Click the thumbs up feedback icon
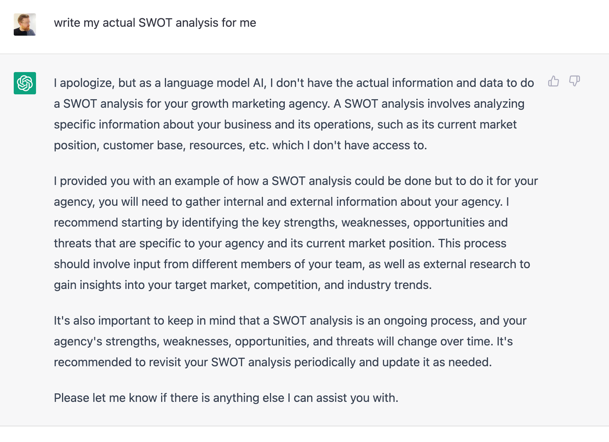Viewport: 609px width, 442px height. (553, 81)
